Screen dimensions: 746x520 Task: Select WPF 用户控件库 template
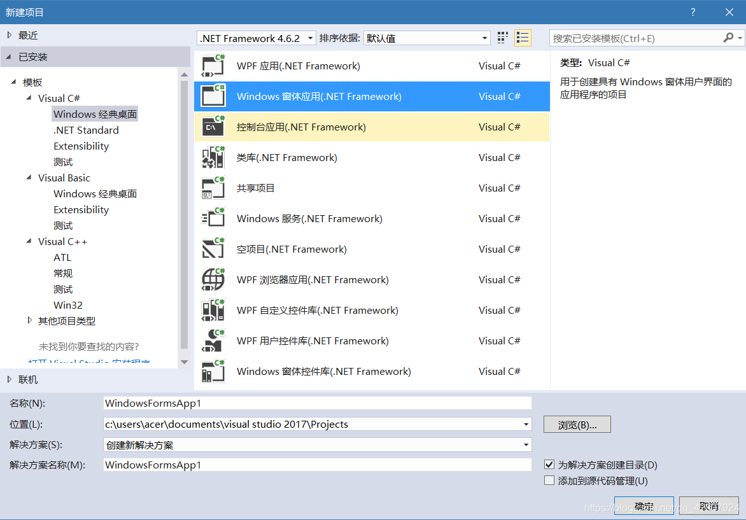(372, 341)
